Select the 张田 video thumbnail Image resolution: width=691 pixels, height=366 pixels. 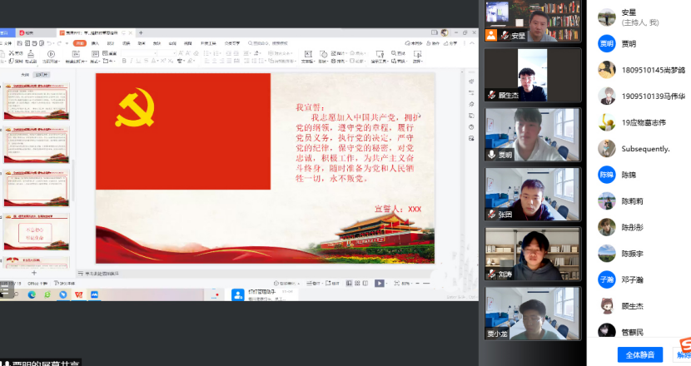coord(533,195)
